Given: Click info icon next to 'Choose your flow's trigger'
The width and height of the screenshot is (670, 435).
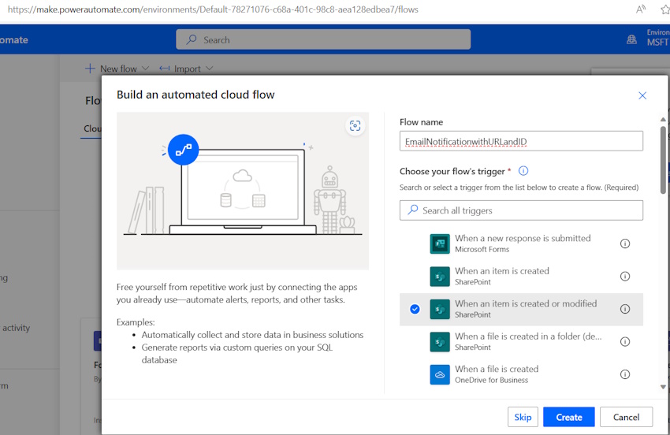Looking at the screenshot, I should click(x=523, y=171).
